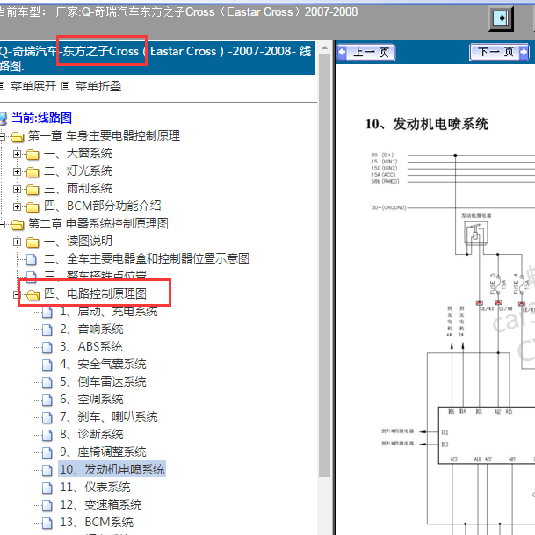Click folder icon next to 四、BCM部分功能介绍
Screen dimensions: 535x535
[x=33, y=206]
